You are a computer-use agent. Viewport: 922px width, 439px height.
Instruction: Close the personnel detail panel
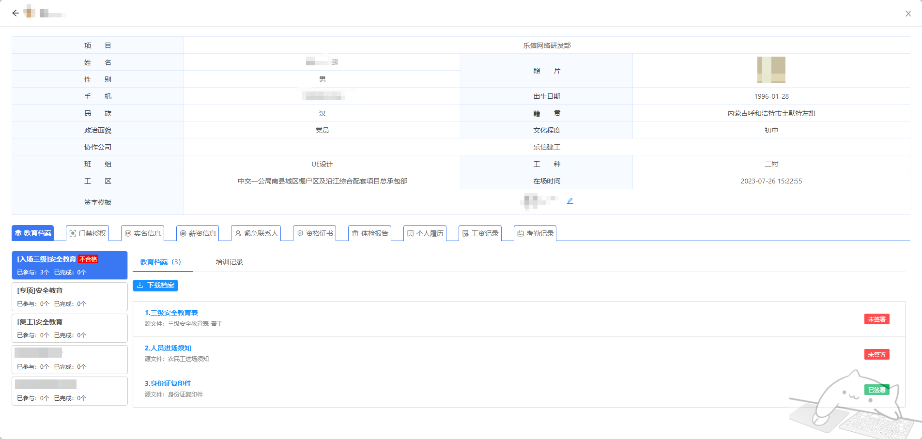point(908,14)
